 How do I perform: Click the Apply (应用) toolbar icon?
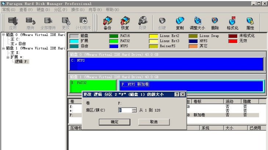tap(13, 23)
